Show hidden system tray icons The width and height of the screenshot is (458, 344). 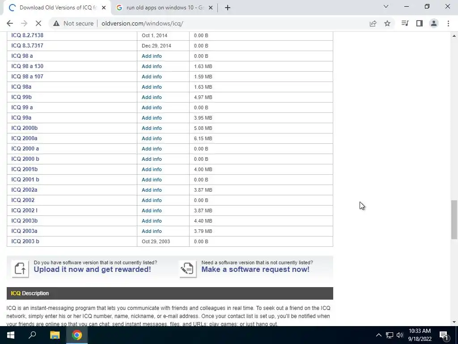[378, 335]
